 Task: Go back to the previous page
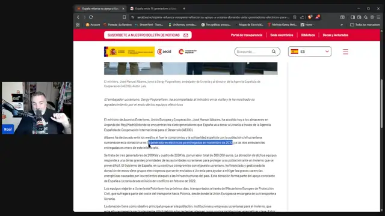tap(78, 17)
